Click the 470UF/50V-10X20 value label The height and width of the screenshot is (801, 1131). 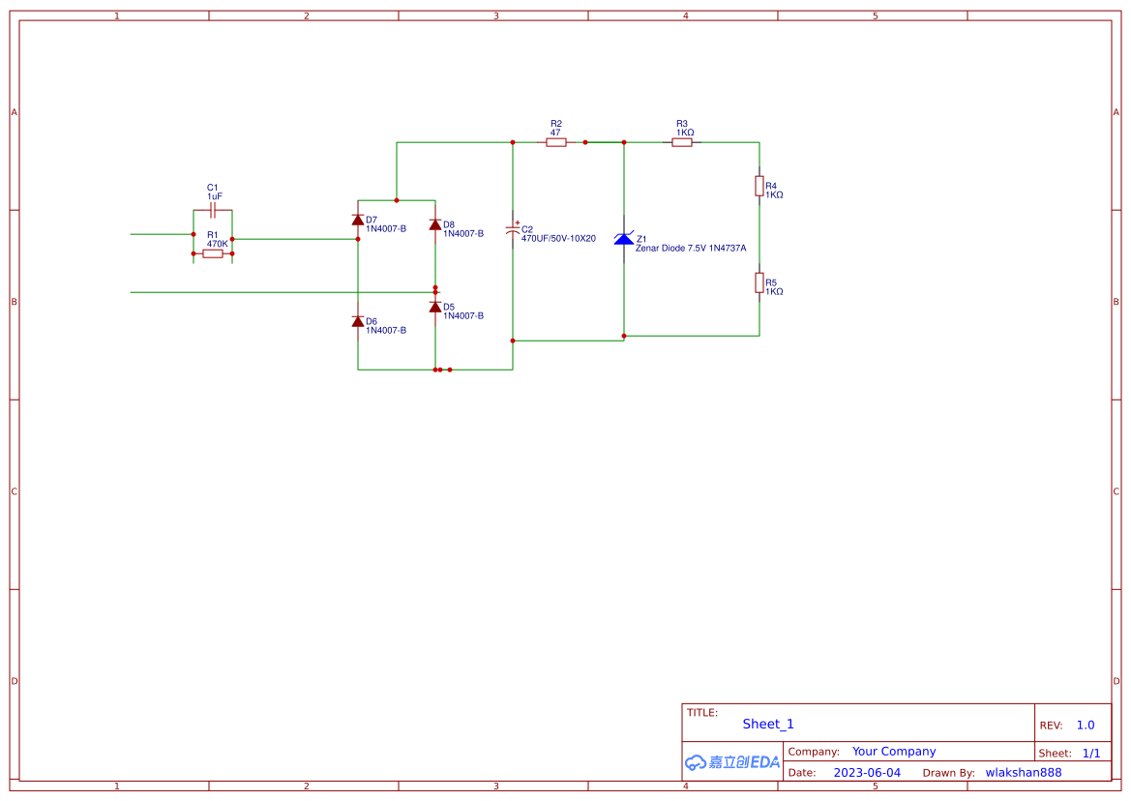point(556,236)
